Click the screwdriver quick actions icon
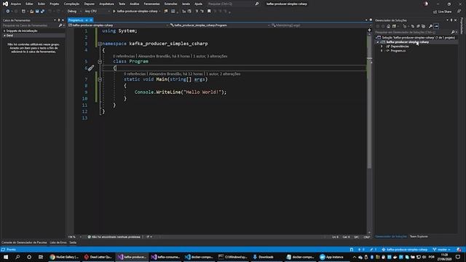This screenshot has height=262, width=466. click(91, 68)
